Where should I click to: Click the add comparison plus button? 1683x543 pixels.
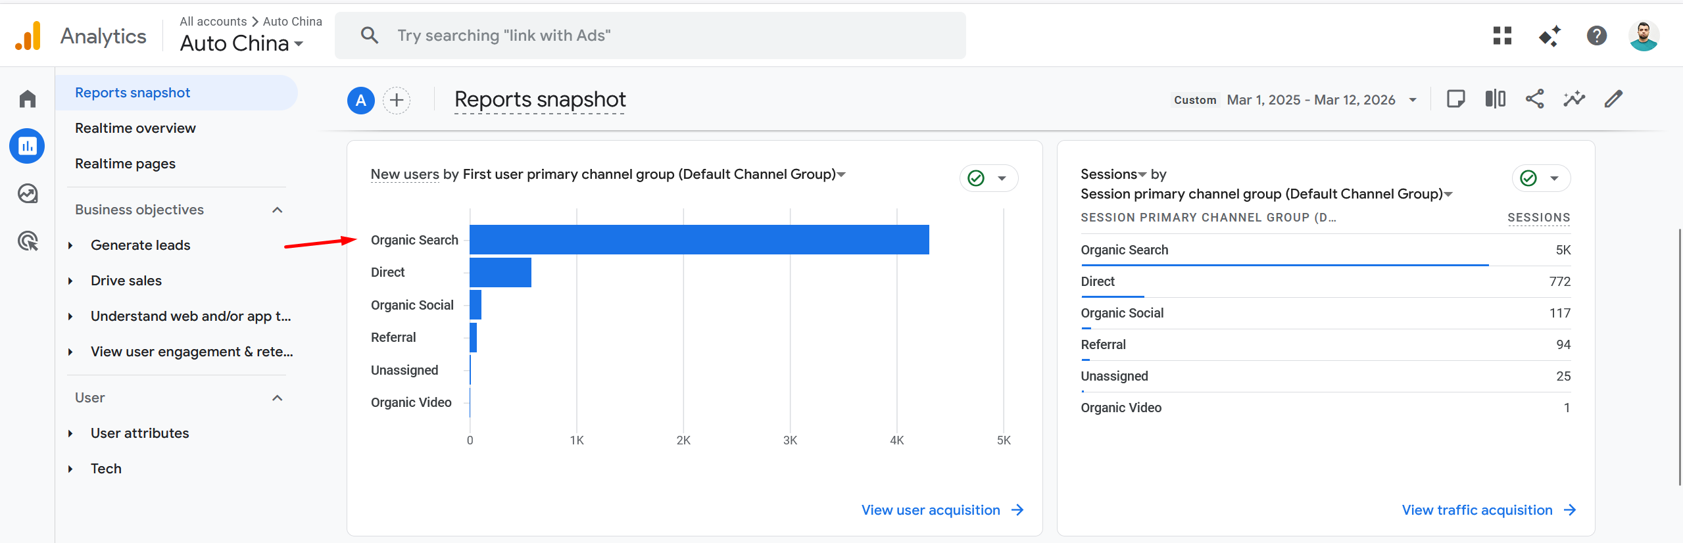click(x=397, y=101)
